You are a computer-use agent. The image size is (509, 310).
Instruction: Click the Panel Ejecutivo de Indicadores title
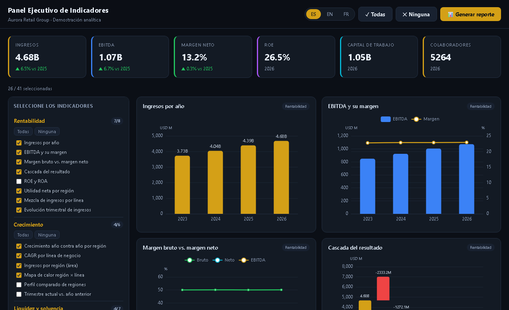(x=58, y=10)
